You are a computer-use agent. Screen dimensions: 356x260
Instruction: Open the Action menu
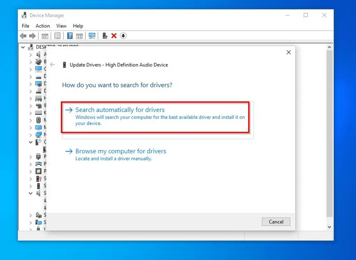click(x=43, y=26)
